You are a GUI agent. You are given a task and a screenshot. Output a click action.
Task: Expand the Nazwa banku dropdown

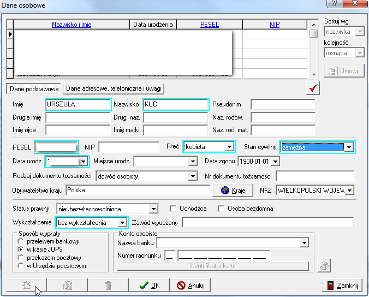304,242
